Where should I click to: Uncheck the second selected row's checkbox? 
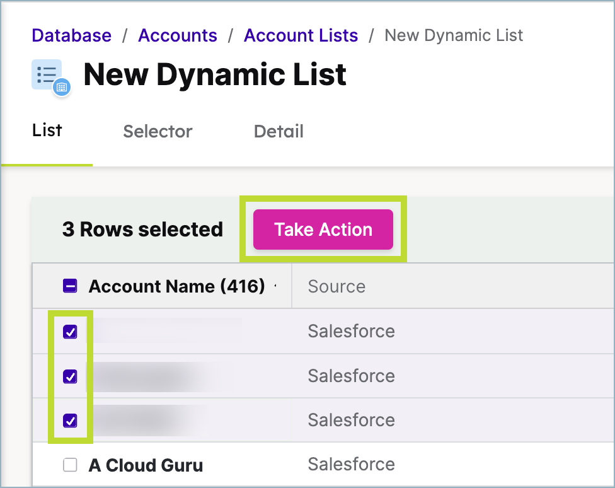point(71,376)
